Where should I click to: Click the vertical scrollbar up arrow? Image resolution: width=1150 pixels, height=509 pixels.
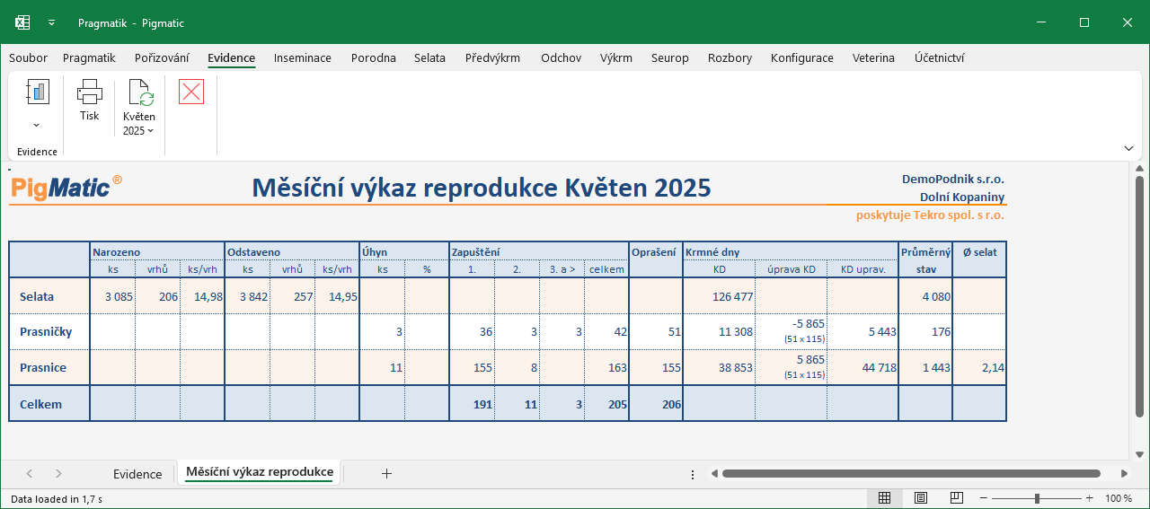[x=1139, y=169]
